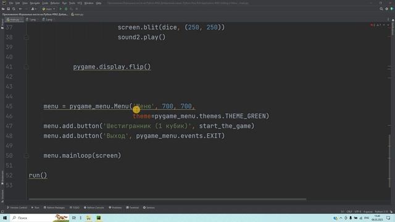Click the Windows search box

(39, 218)
